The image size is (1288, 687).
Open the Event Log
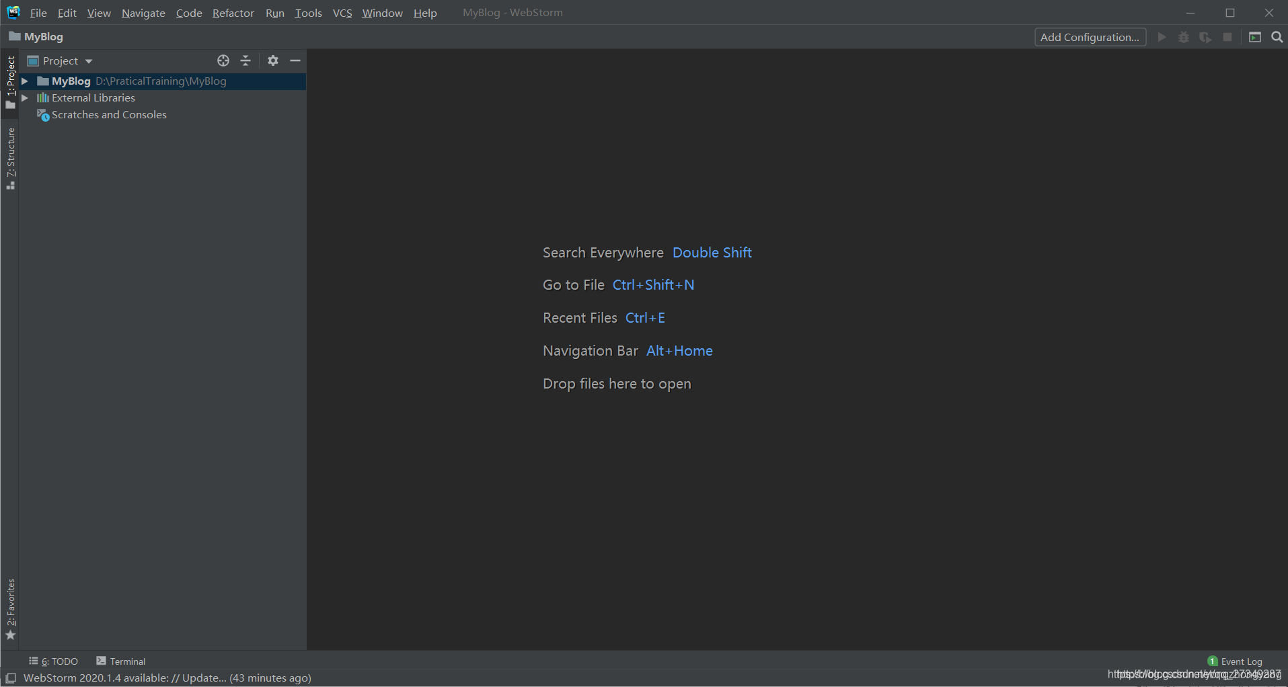[x=1236, y=661]
